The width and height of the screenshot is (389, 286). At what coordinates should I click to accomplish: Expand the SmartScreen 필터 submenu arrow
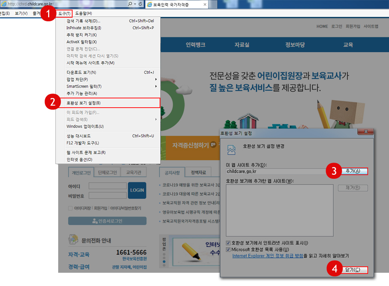tap(156, 86)
